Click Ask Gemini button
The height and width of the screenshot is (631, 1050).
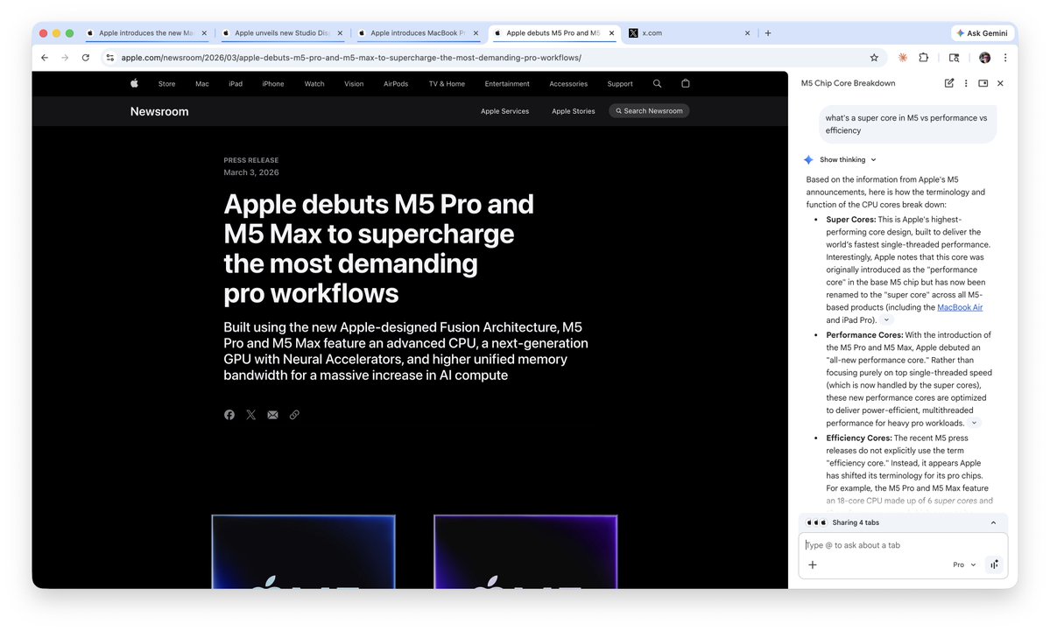click(x=983, y=32)
